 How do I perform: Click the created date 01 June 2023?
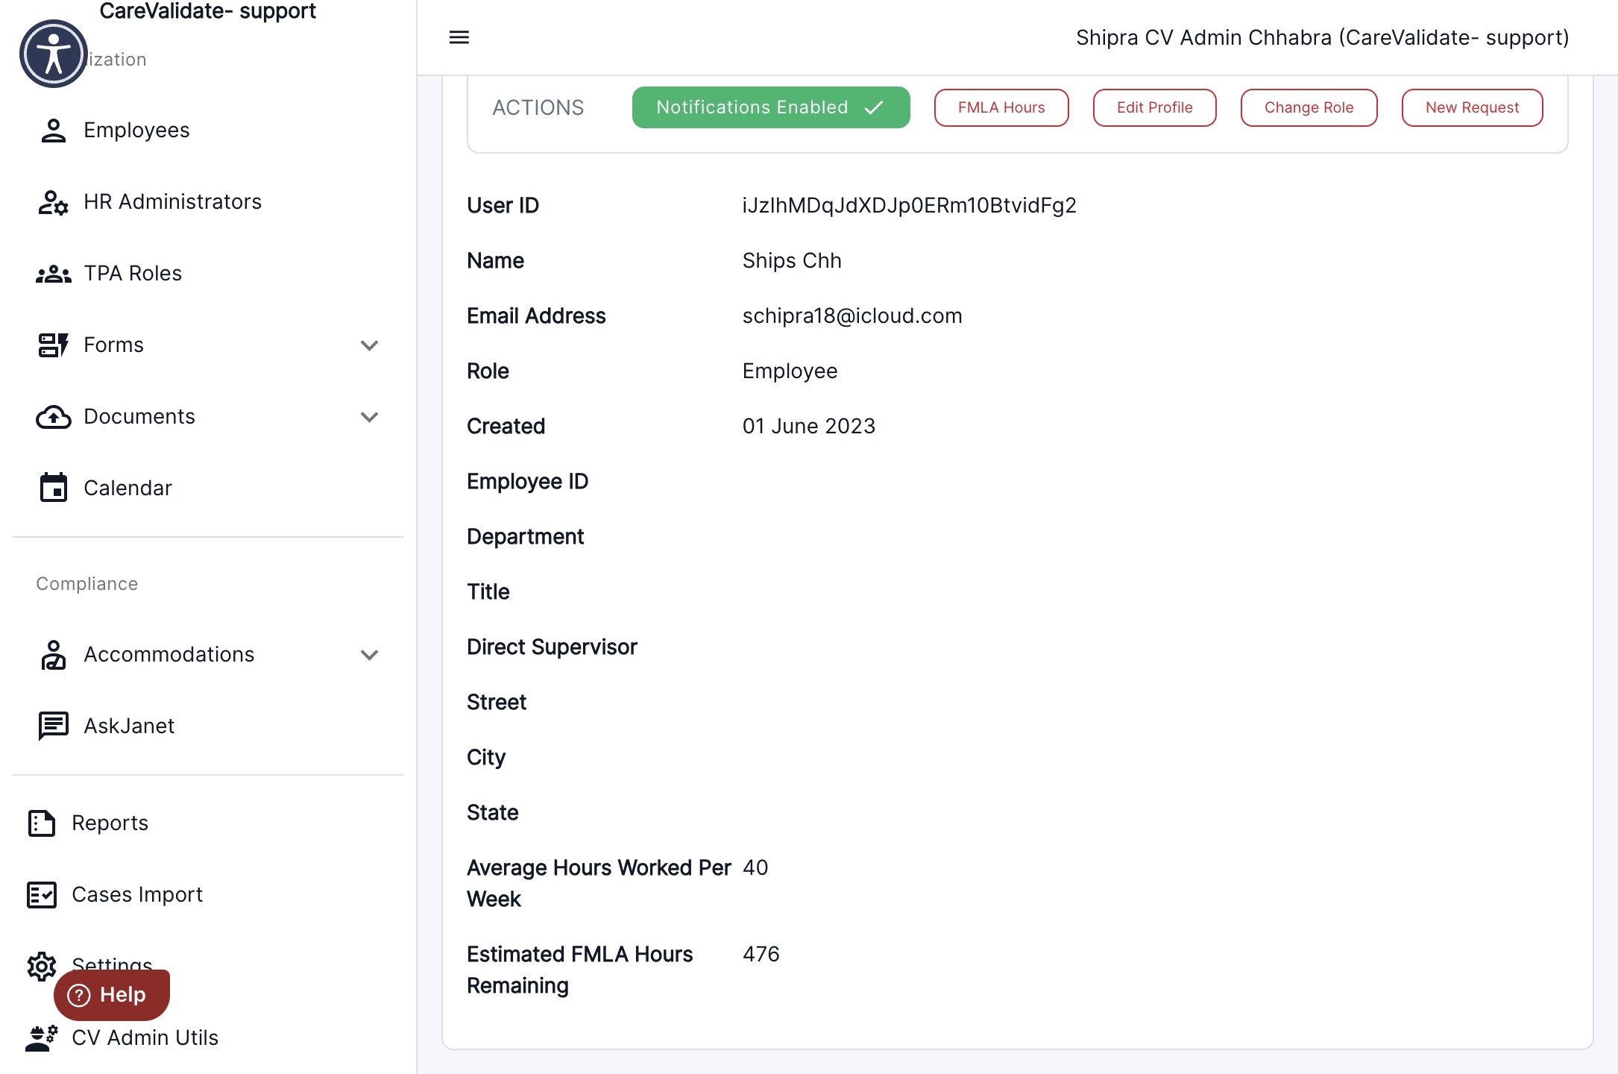coord(808,426)
